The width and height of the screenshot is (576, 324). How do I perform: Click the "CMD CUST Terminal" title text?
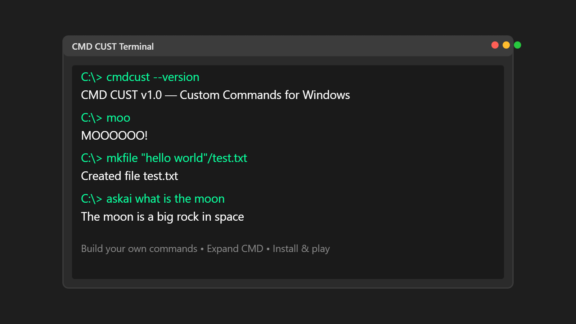coord(113,47)
